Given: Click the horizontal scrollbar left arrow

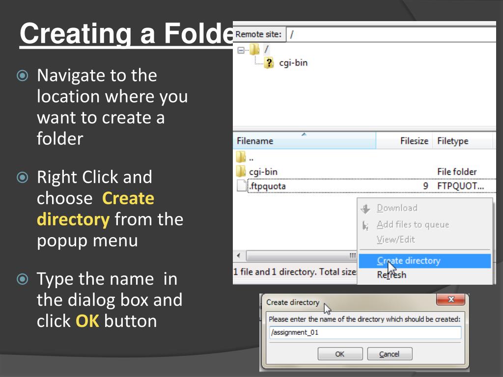Looking at the screenshot, I should pyautogui.click(x=238, y=255).
